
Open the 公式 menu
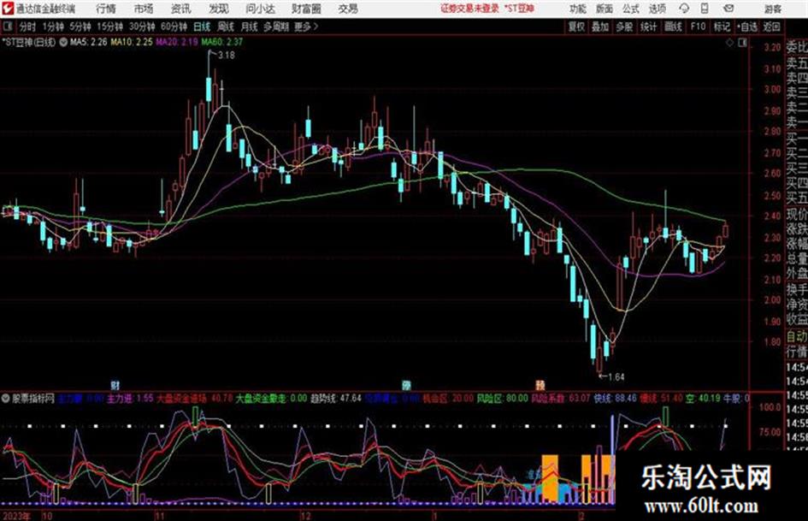pos(630,9)
